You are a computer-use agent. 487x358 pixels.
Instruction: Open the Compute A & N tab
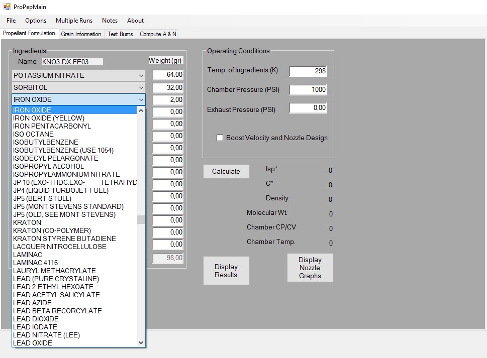[157, 34]
